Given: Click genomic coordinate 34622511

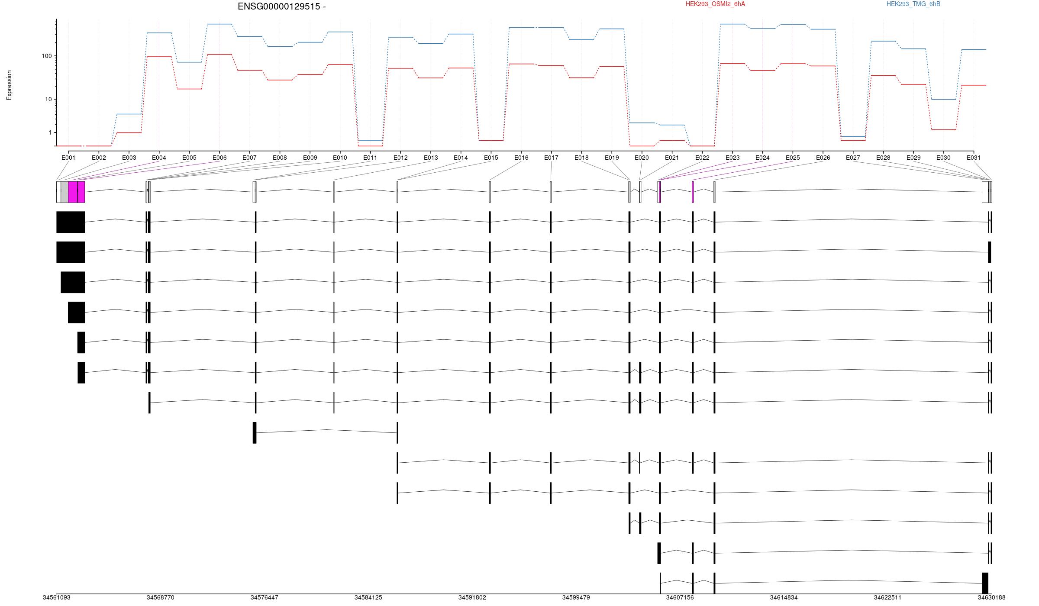Looking at the screenshot, I should point(888,597).
